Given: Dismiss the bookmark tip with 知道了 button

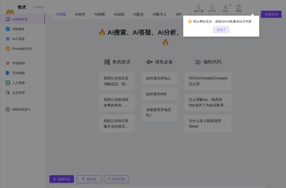Looking at the screenshot, I should [x=221, y=30].
